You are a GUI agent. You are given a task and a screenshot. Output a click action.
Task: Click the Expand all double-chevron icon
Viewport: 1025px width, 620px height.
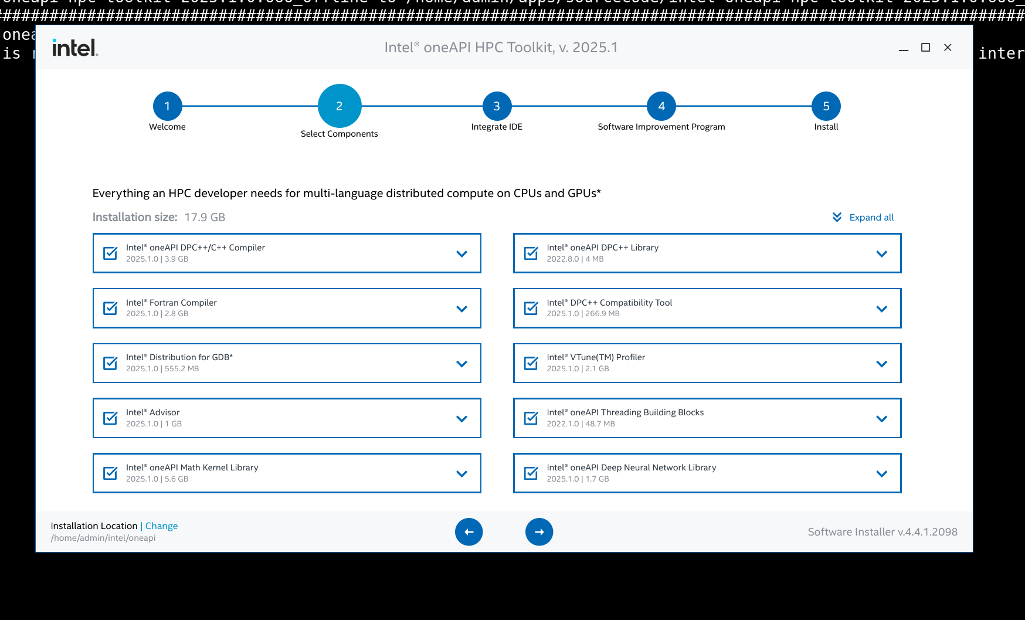pos(837,217)
